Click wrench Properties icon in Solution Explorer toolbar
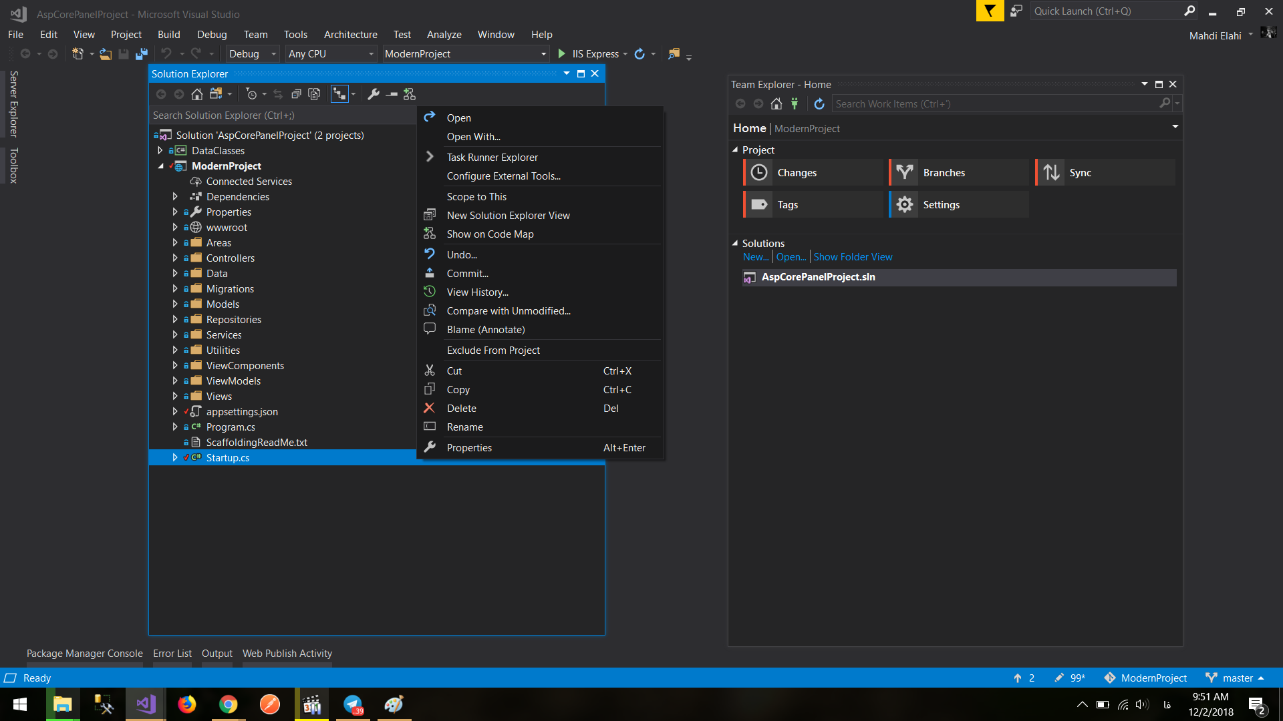The image size is (1283, 721). tap(374, 94)
